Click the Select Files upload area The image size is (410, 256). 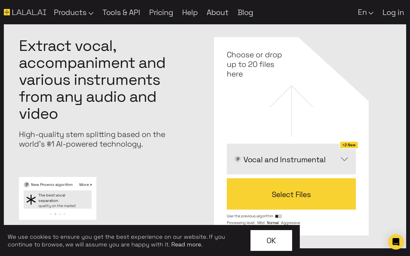point(291,194)
